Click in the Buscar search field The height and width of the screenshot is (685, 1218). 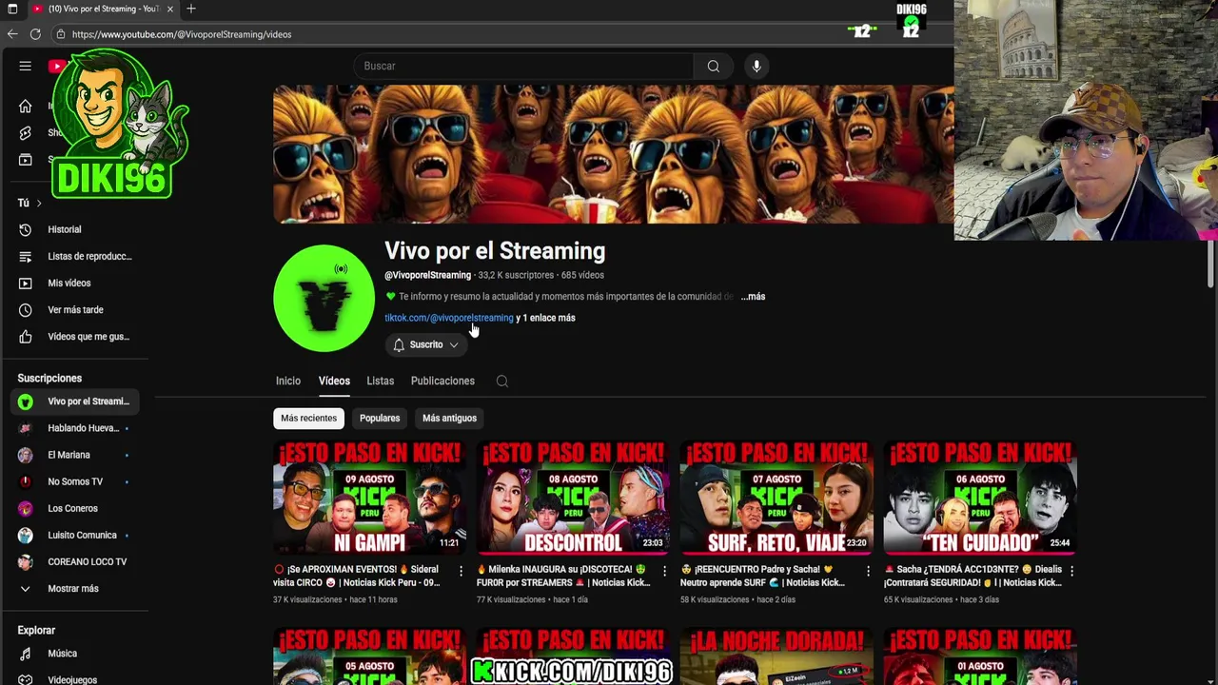coord(523,66)
